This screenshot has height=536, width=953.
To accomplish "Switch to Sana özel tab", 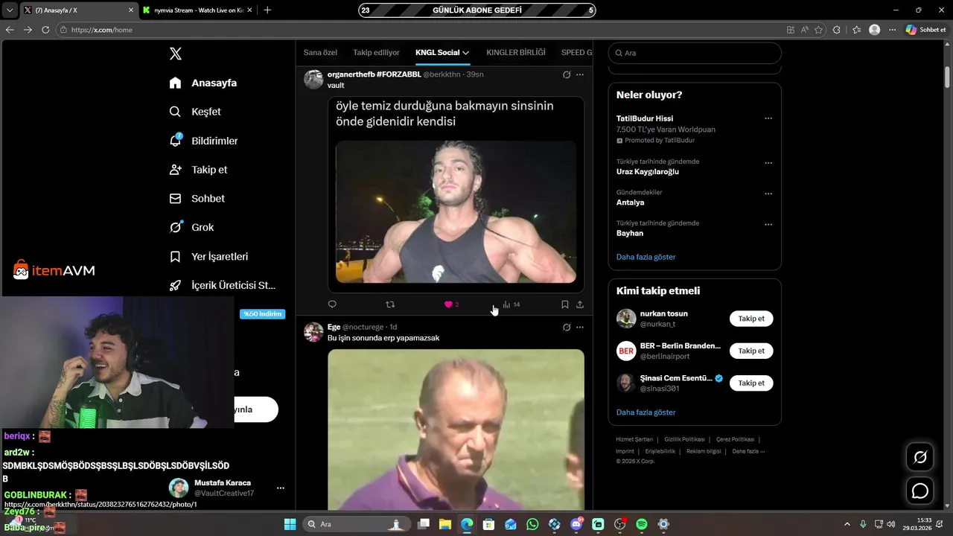I will (320, 53).
